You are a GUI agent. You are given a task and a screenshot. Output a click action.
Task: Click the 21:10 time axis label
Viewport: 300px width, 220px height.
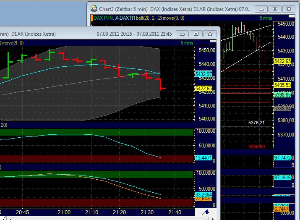point(91,212)
